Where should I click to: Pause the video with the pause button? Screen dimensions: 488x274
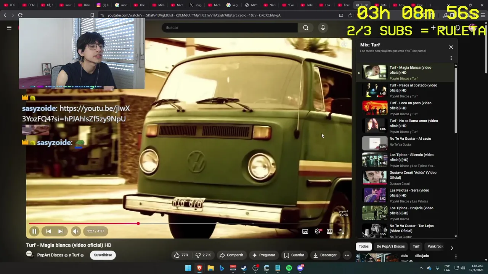34,231
